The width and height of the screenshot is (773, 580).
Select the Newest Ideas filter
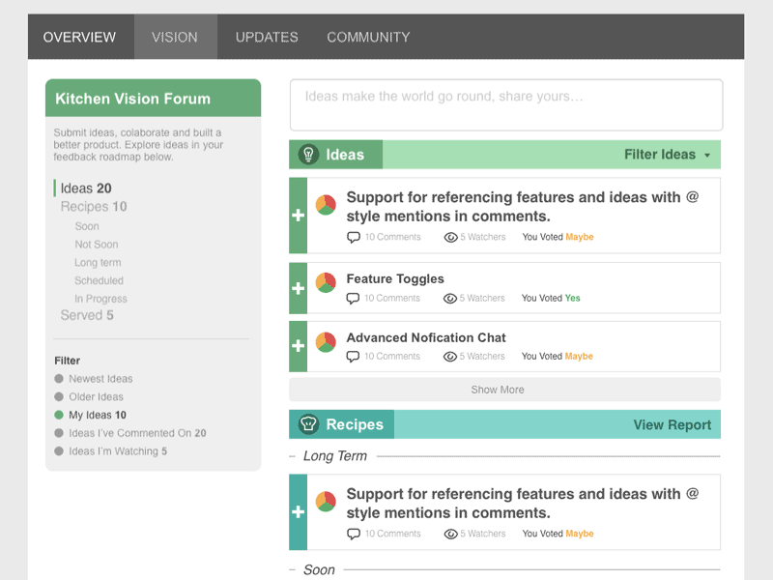(x=93, y=379)
